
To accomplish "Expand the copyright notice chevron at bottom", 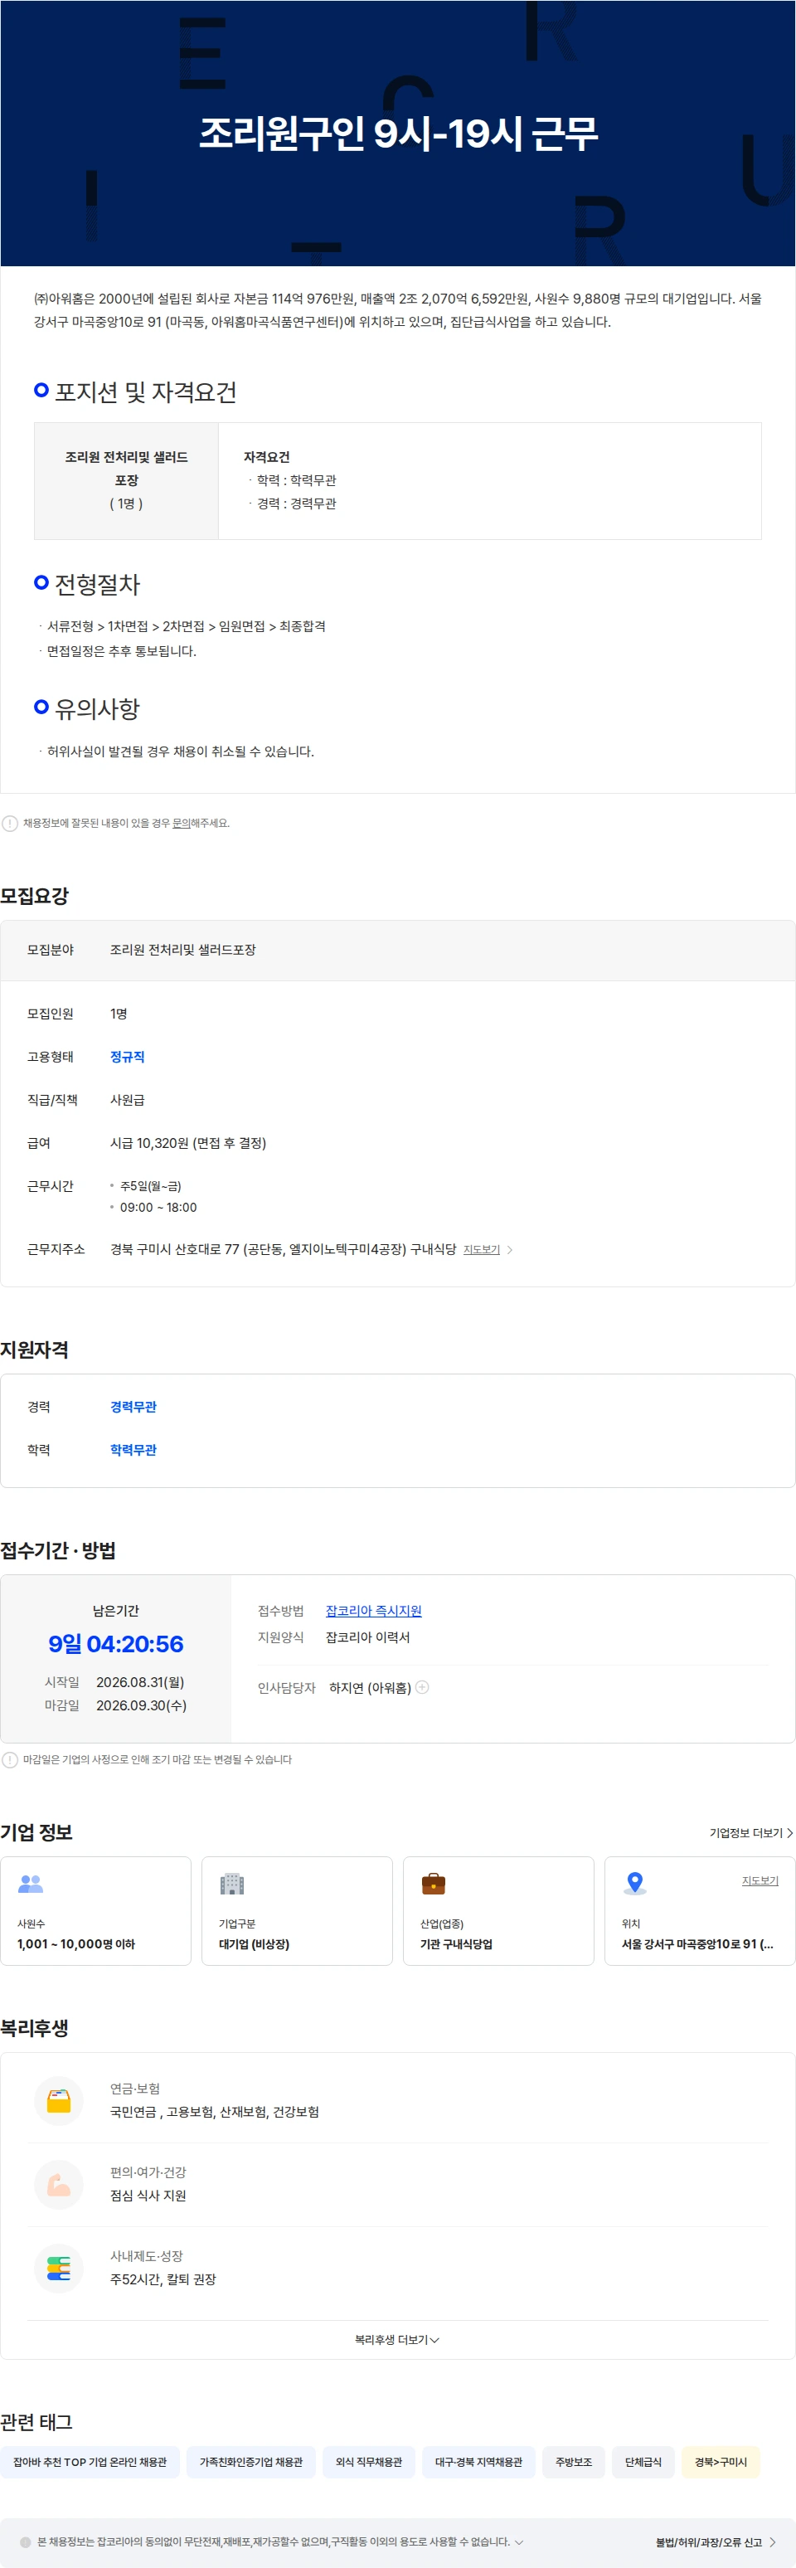I will [x=519, y=2542].
